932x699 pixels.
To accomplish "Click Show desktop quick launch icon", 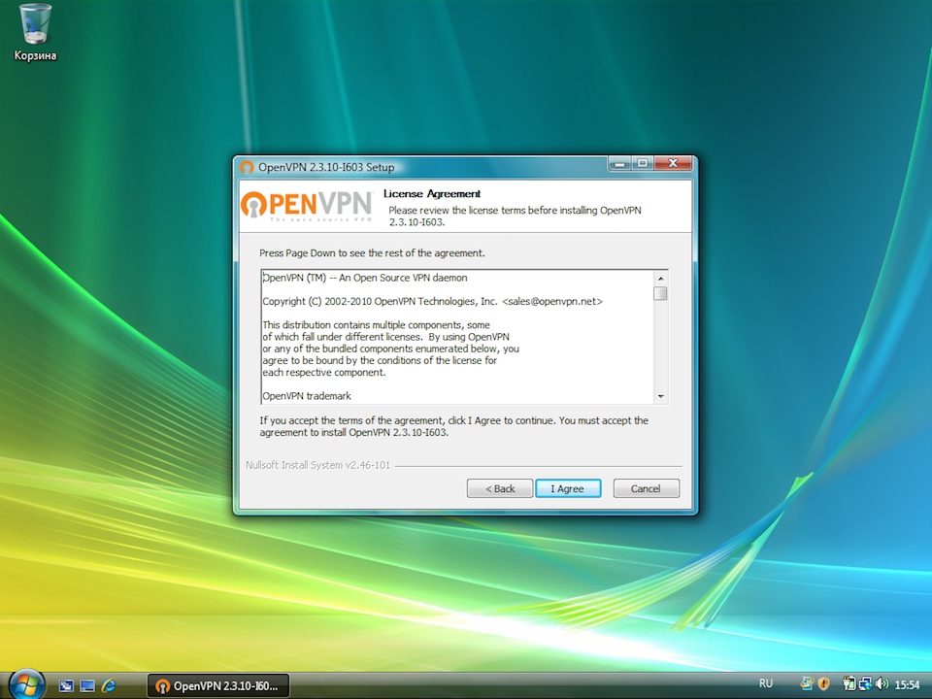I will pyautogui.click(x=86, y=686).
